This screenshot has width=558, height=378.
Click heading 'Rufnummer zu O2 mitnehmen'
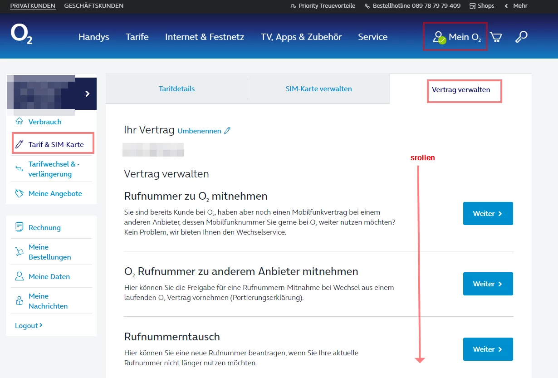[196, 196]
